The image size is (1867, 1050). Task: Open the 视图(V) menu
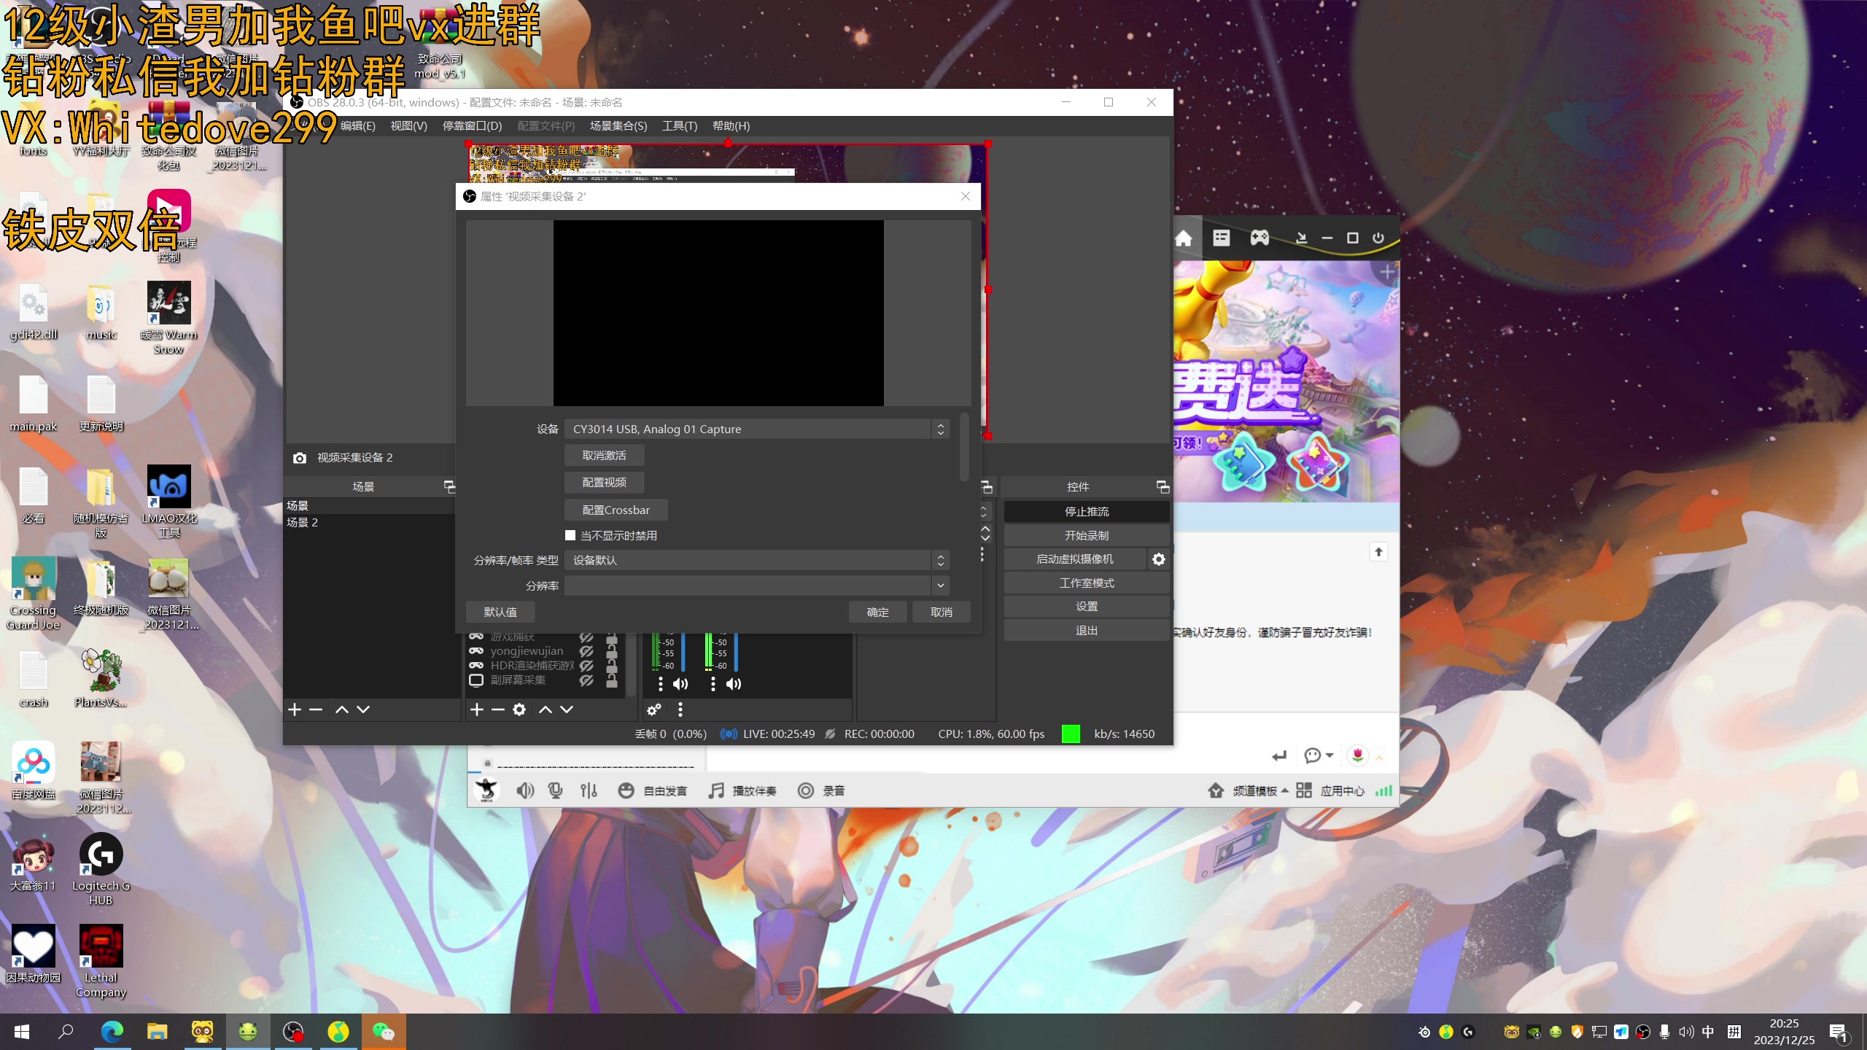click(408, 126)
